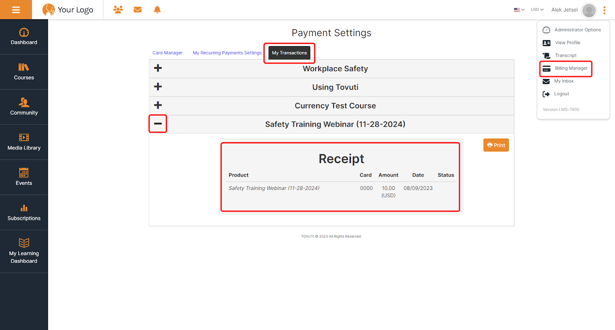615x330 pixels.
Task: Choose My Inbox from user menu
Action: point(563,81)
